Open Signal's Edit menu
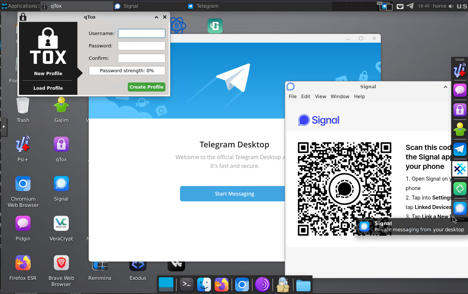This screenshot has width=468, height=294. 306,96
